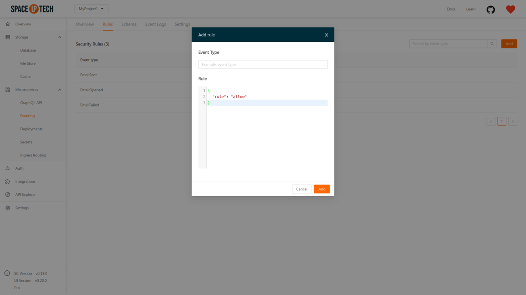Viewport: 526px width, 295px height.
Task: Switch to the Rules tab
Action: click(108, 24)
